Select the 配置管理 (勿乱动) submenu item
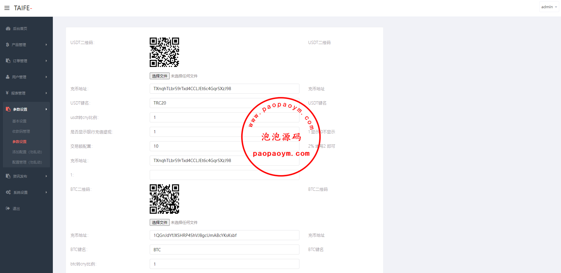This screenshot has height=273, width=561. pos(27,162)
